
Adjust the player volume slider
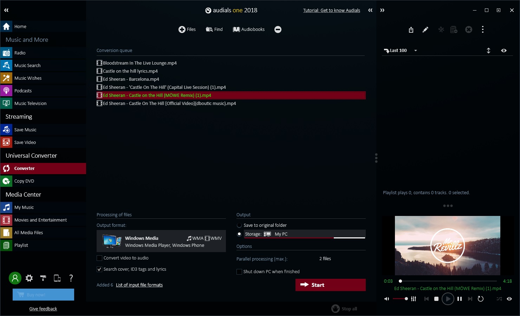point(400,299)
